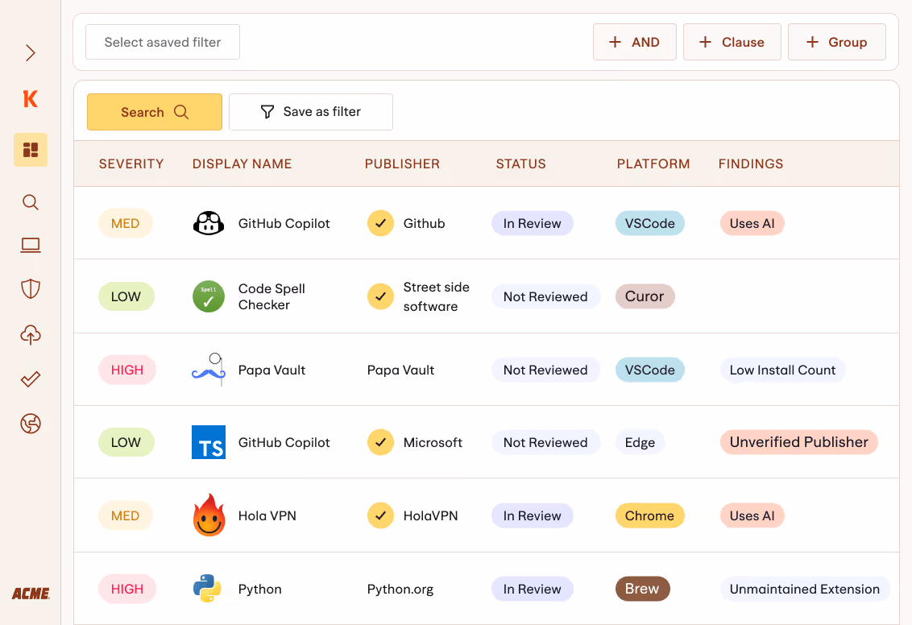This screenshot has width=912, height=625.
Task: Click Uses AI finding for Hola VPN
Action: click(x=752, y=515)
